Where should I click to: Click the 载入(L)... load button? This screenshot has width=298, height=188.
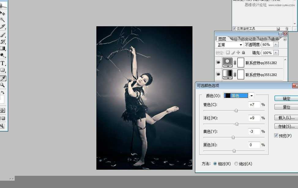pos(286,118)
